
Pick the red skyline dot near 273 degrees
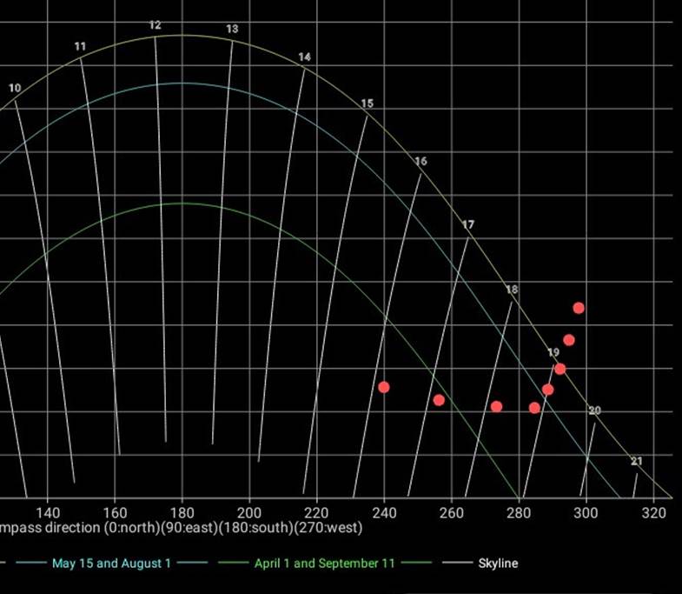pos(496,406)
